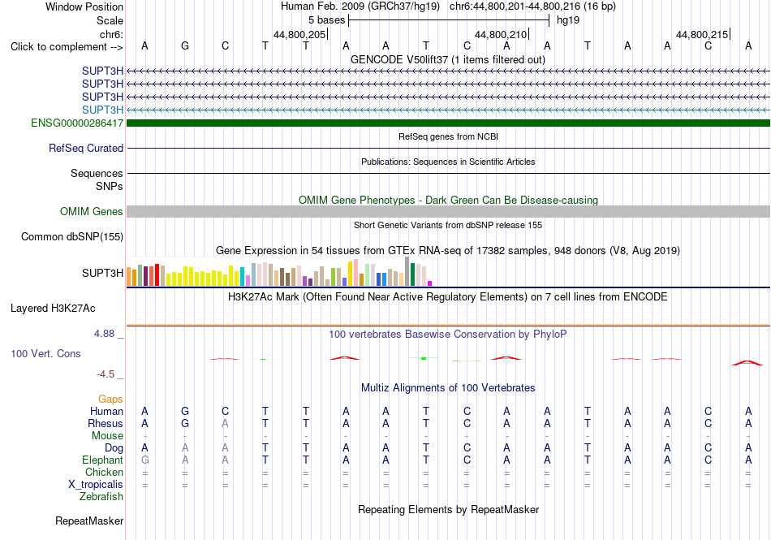The height and width of the screenshot is (540, 771).
Task: Click the Elephant species row label
Action: (102, 460)
